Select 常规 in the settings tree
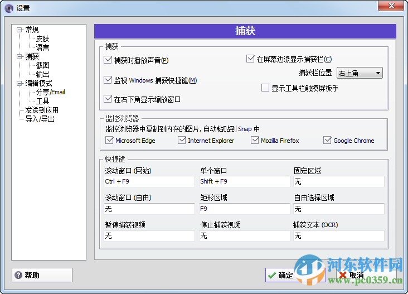Image resolution: width=408 pixels, height=294 pixels. pyautogui.click(x=32, y=30)
